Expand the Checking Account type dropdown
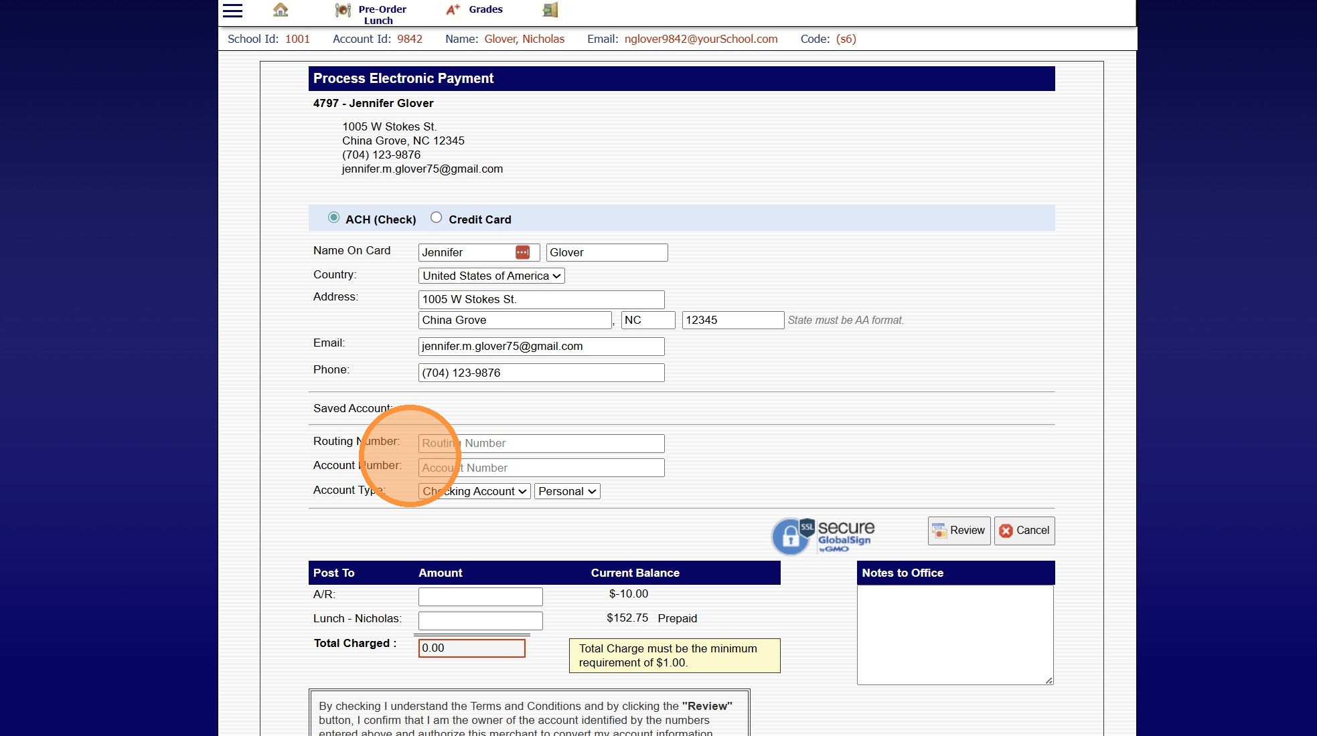The height and width of the screenshot is (736, 1317). 474,491
